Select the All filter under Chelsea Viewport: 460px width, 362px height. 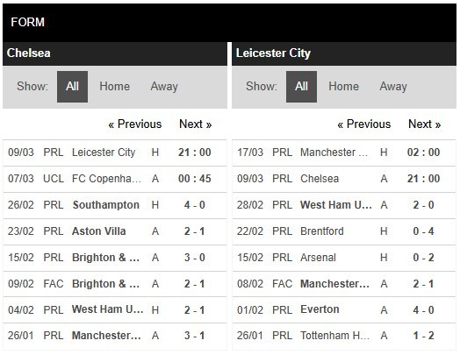click(72, 87)
